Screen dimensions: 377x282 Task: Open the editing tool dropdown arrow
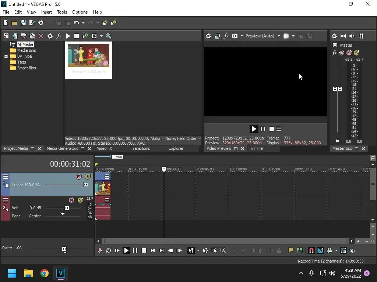tap(198, 250)
